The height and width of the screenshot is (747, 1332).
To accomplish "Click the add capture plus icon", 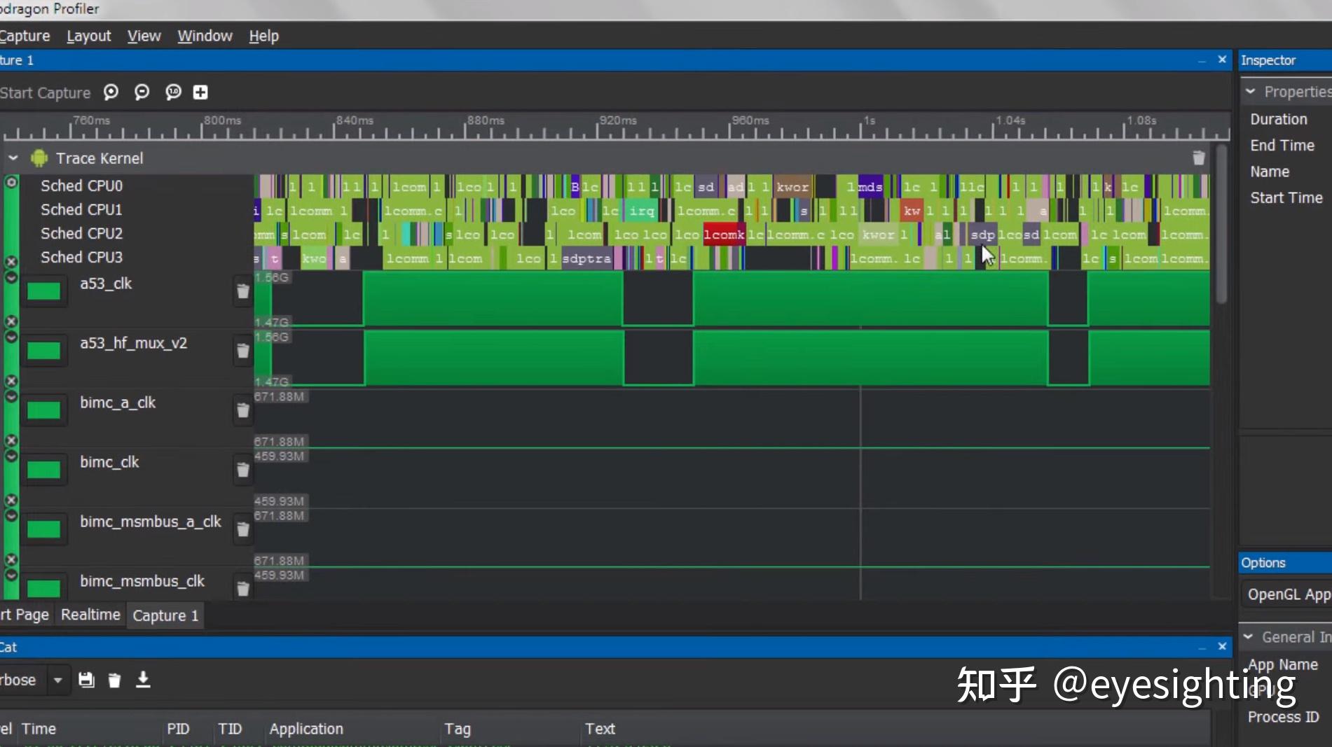I will click(200, 92).
